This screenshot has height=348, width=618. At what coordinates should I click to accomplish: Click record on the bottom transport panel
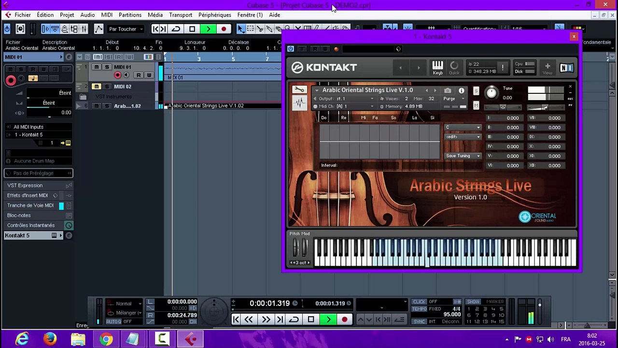point(344,319)
